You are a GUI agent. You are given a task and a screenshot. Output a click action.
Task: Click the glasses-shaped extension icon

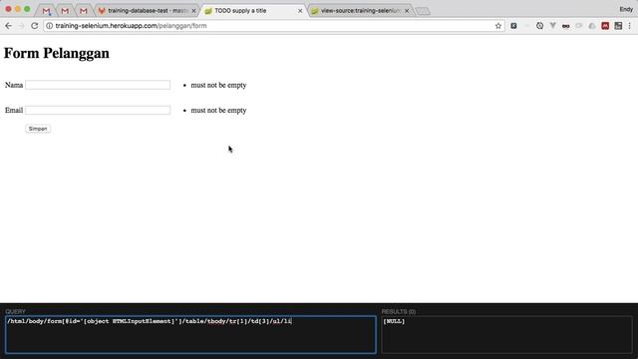tap(565, 26)
